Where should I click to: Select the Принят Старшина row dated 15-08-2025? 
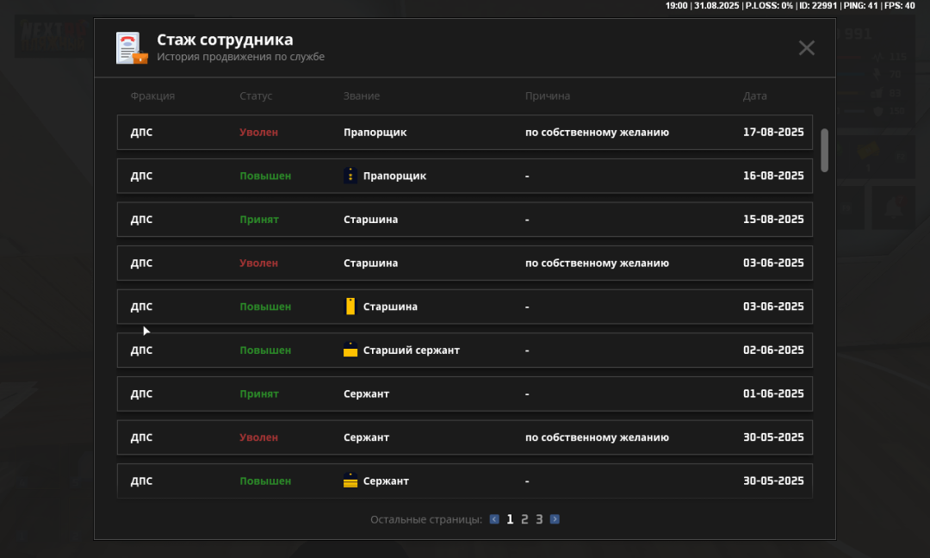click(464, 220)
